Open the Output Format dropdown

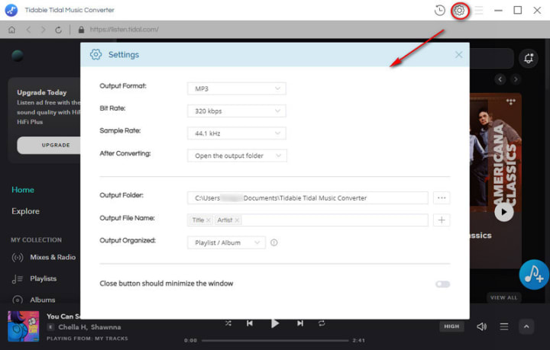[x=237, y=88]
